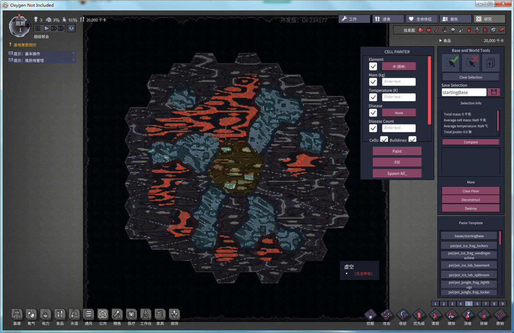The width and height of the screenshot is (514, 333).
Task: Open the 食品 (Food) build category
Action: [x=60, y=314]
